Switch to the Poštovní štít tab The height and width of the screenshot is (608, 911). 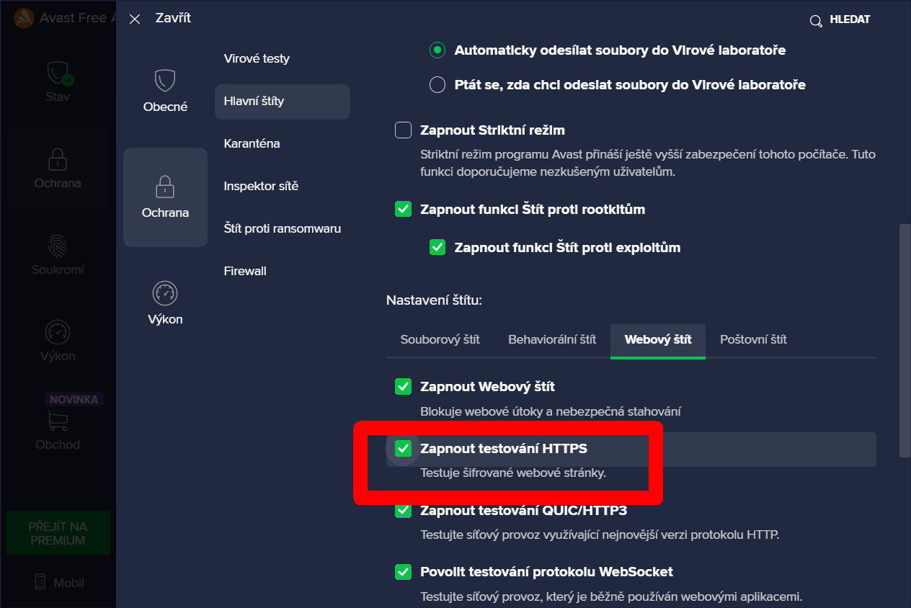753,339
